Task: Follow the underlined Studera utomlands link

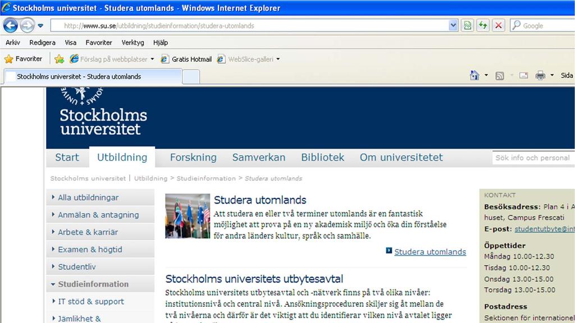Action: tap(430, 252)
